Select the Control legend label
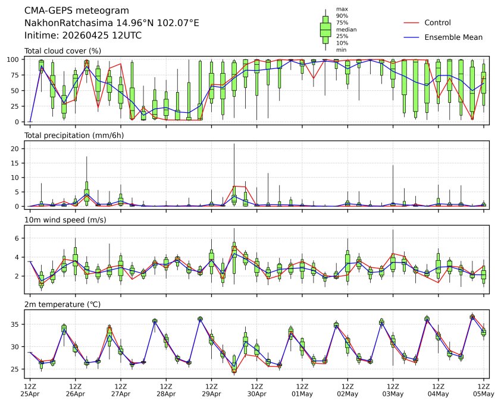The width and height of the screenshot is (501, 404). (x=437, y=23)
